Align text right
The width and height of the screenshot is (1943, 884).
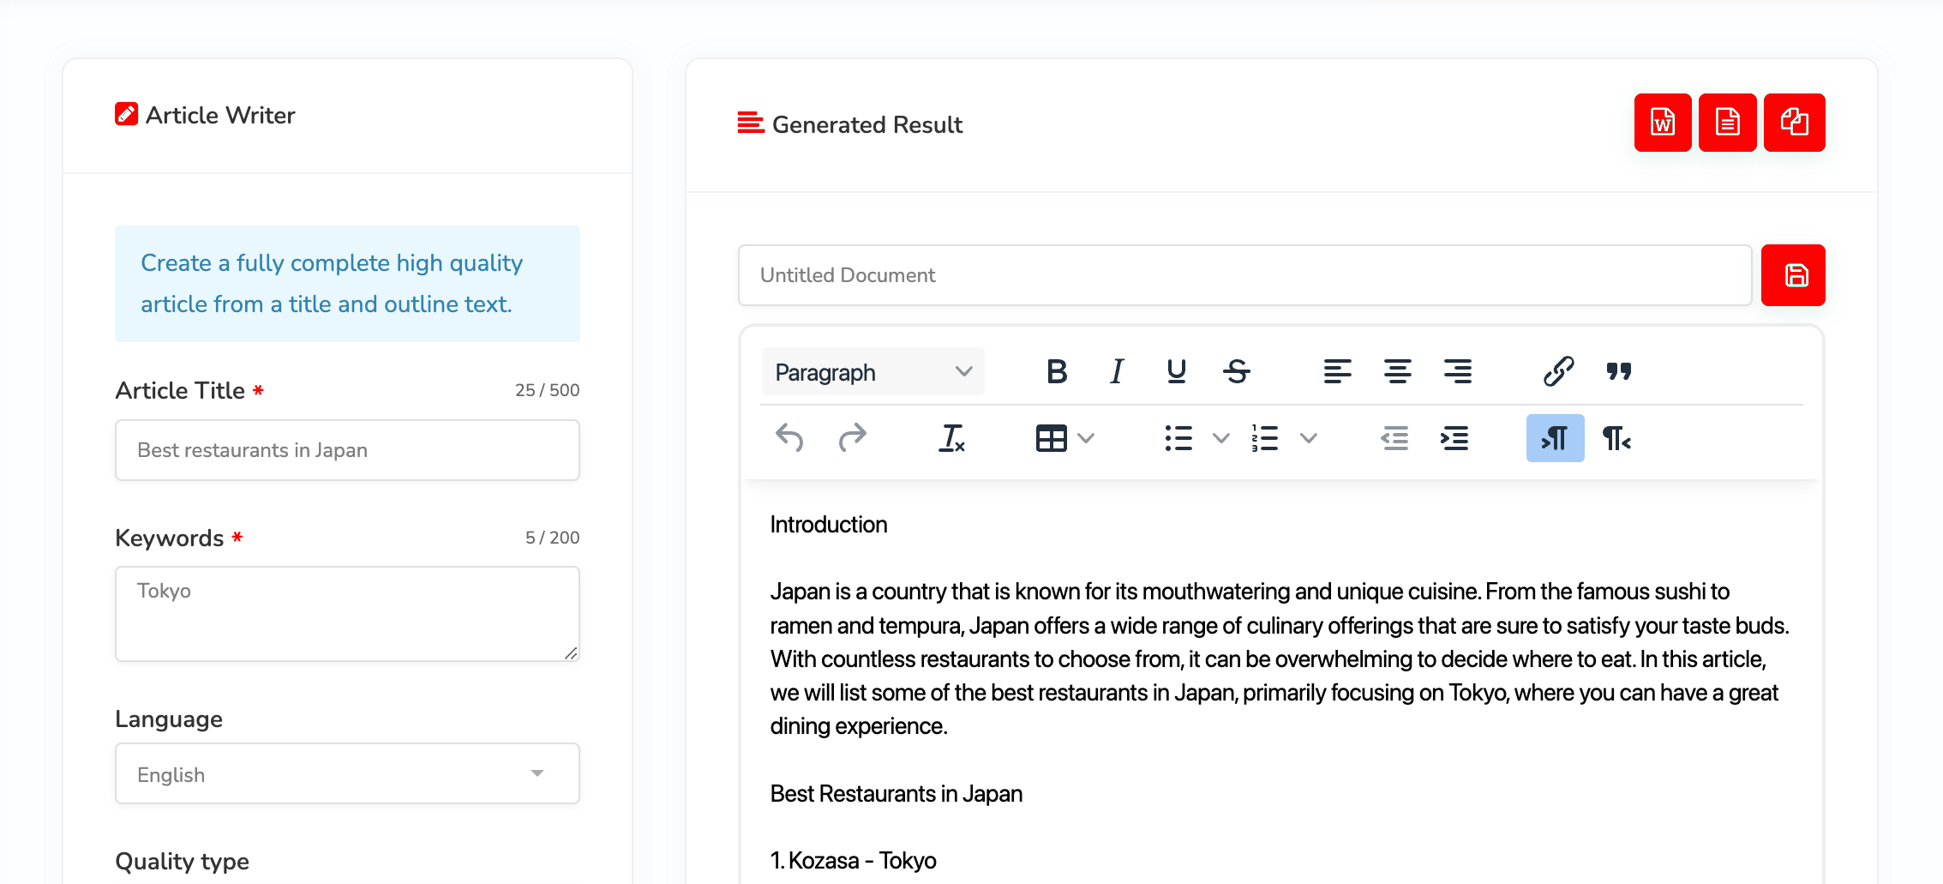pyautogui.click(x=1457, y=371)
